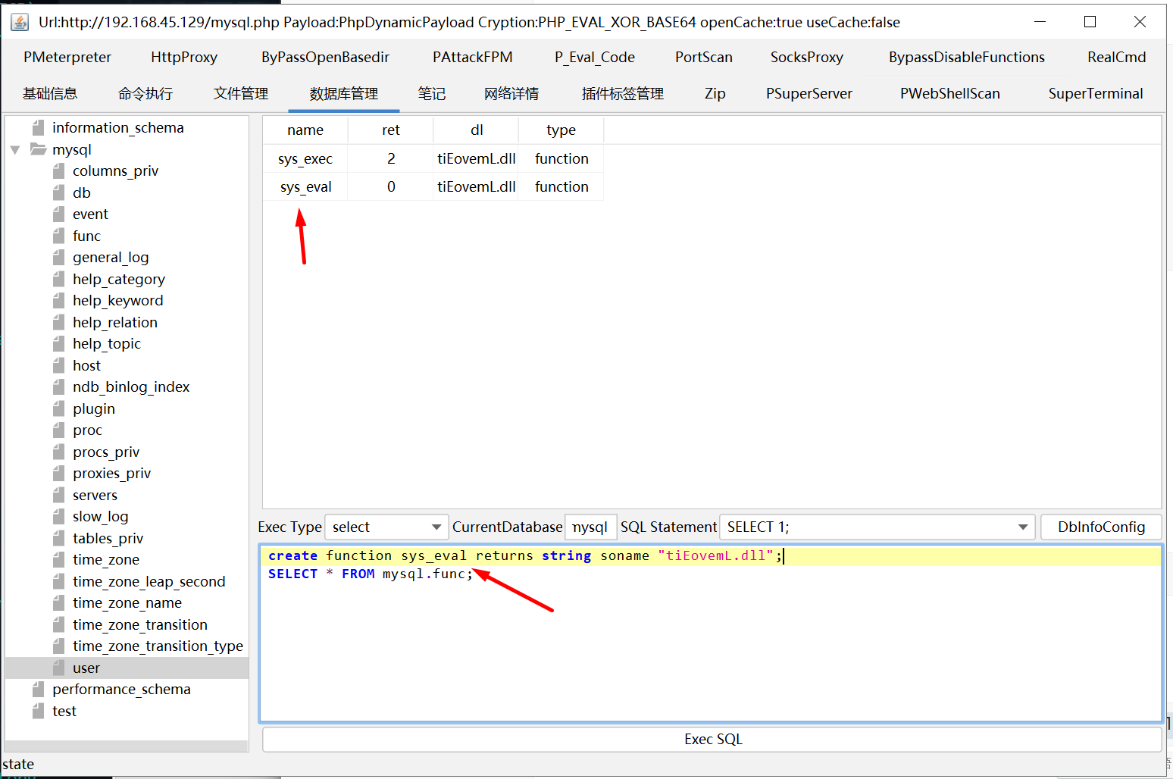Click the user table file icon
Viewport: 1173px width, 779px height.
[x=59, y=668]
